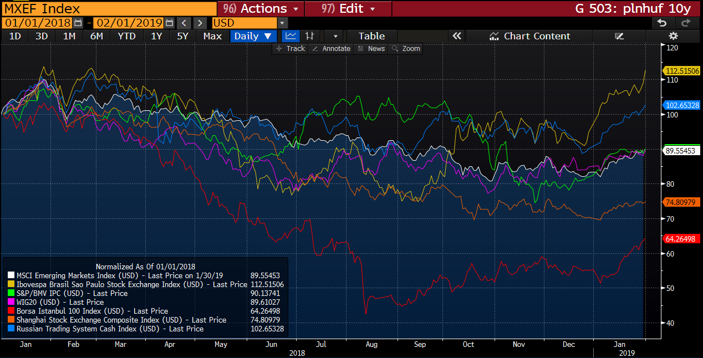Activate the Annotate tool
This screenshot has height=358, width=703.
(331, 49)
